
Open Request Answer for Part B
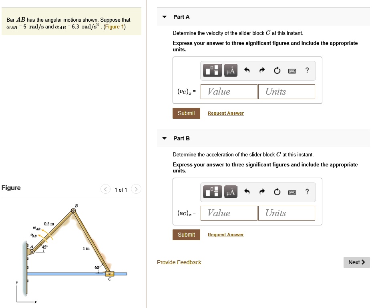pyautogui.click(x=225, y=235)
